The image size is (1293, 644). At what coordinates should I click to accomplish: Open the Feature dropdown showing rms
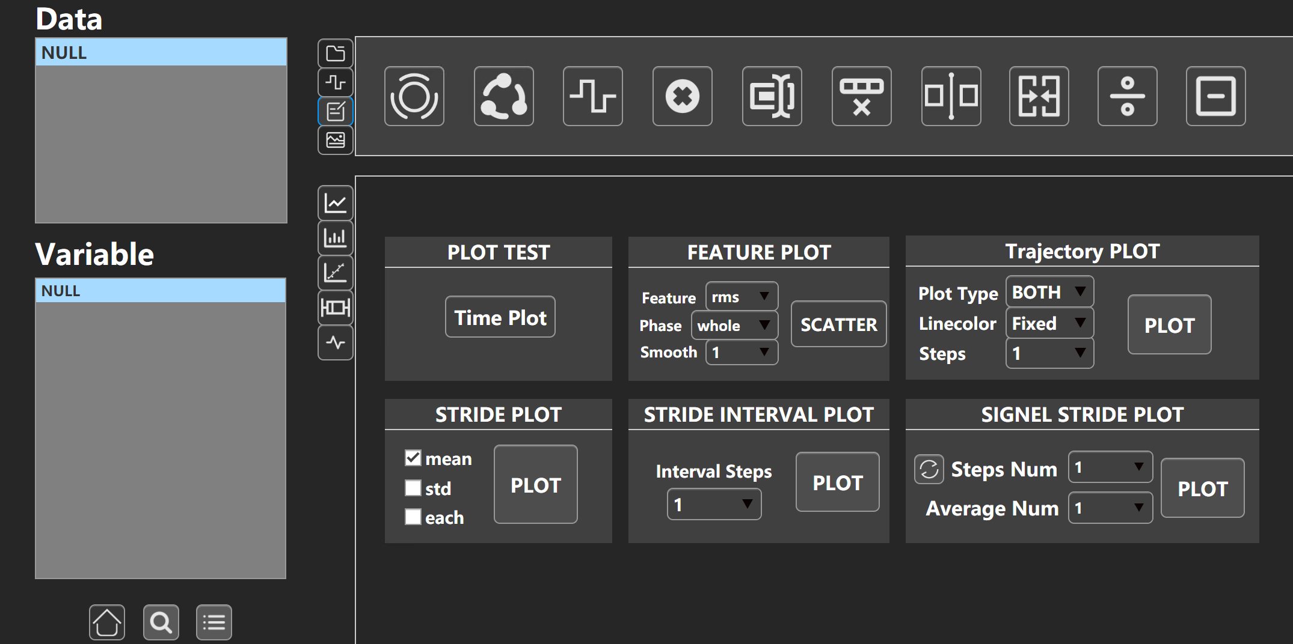742,296
